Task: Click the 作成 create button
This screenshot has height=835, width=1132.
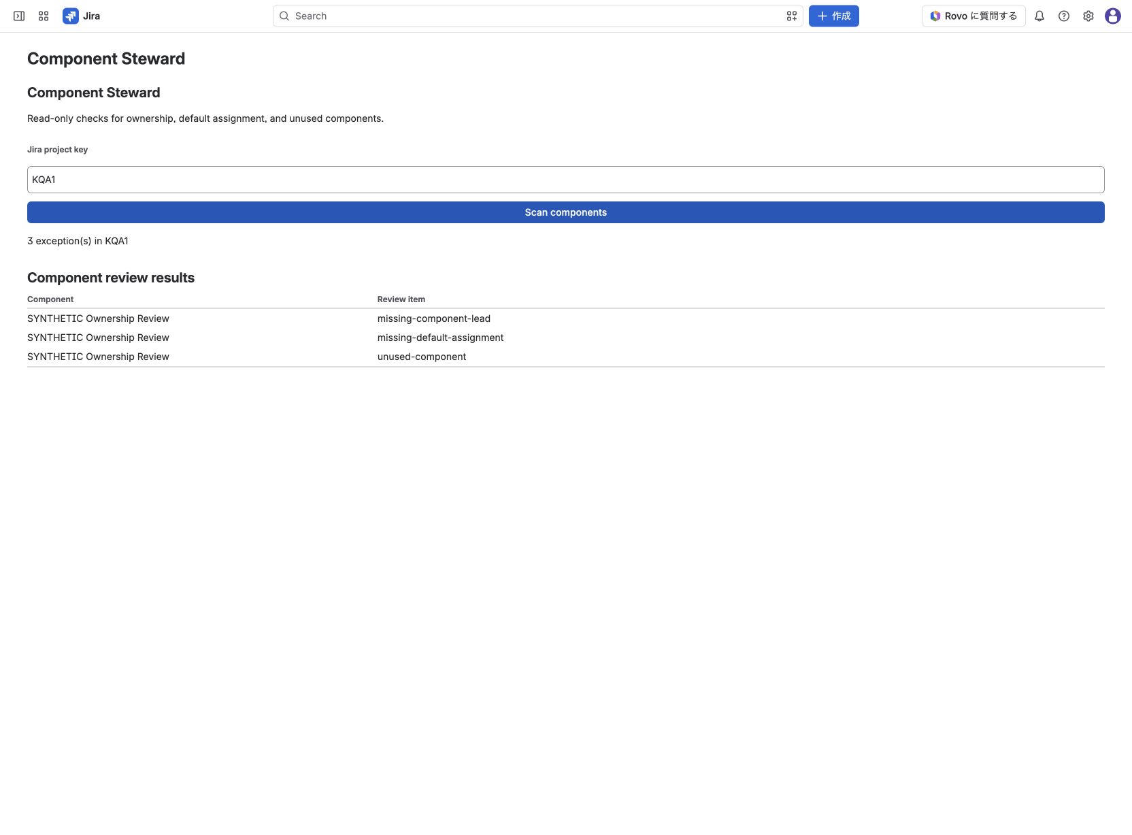Action: pos(833,16)
